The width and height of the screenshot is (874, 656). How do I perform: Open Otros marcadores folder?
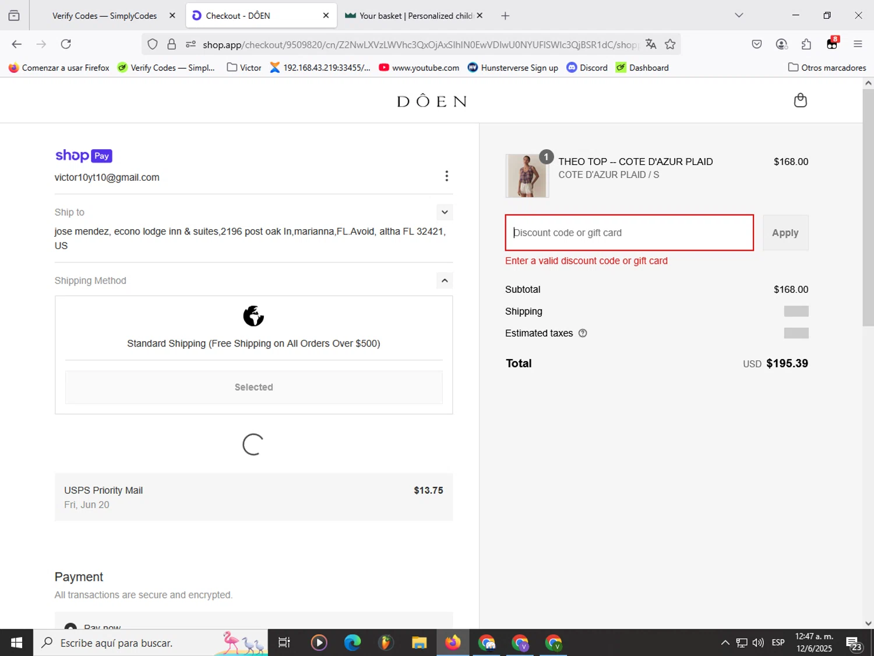coord(827,68)
